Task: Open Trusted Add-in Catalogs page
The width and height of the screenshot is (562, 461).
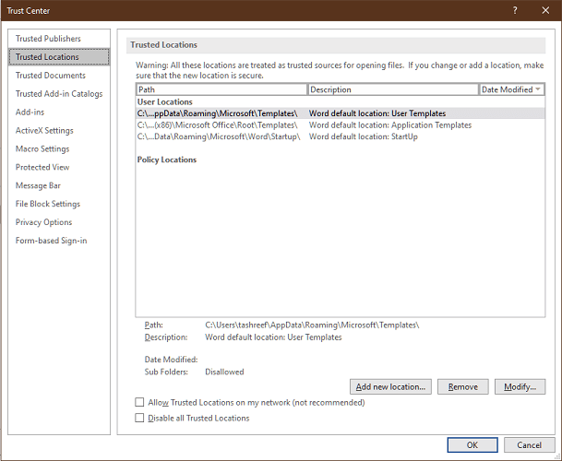Action: (59, 93)
